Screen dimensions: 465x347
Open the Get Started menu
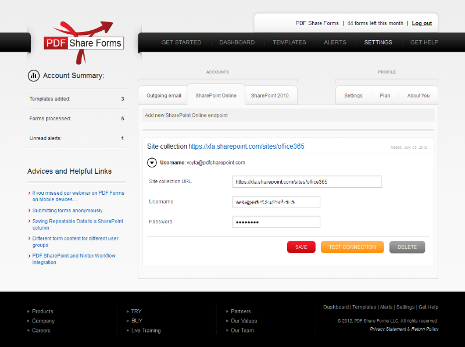(181, 42)
